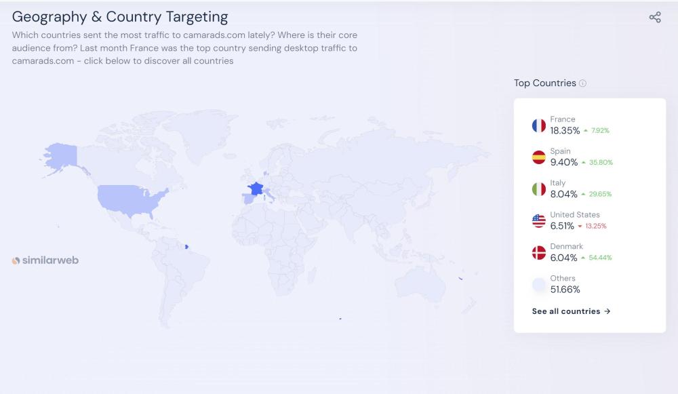Click the Denmark flag icon

coord(539,253)
